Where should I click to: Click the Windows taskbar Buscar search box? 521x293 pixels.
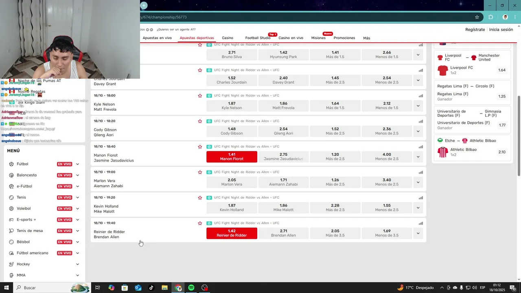point(52,288)
